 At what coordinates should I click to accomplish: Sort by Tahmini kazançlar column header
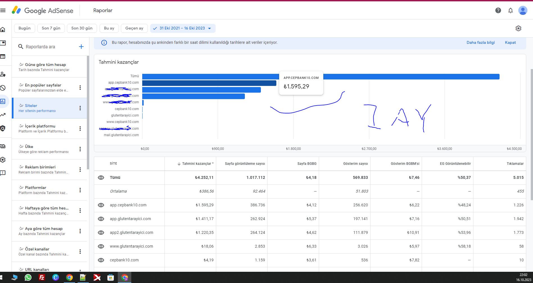[x=195, y=164]
